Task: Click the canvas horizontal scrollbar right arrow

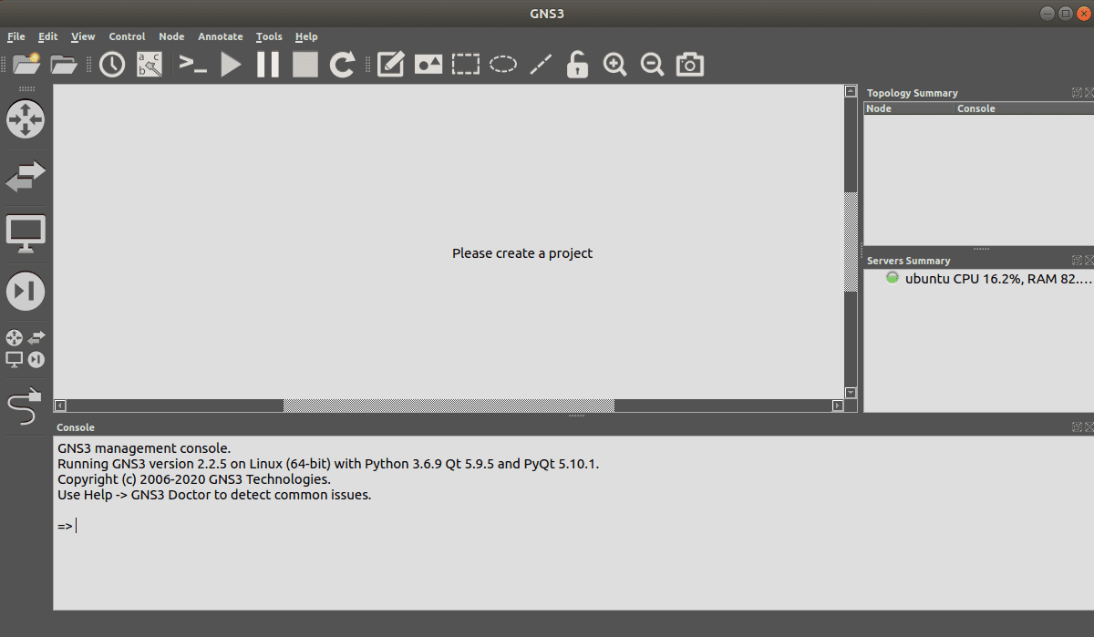Action: [838, 406]
